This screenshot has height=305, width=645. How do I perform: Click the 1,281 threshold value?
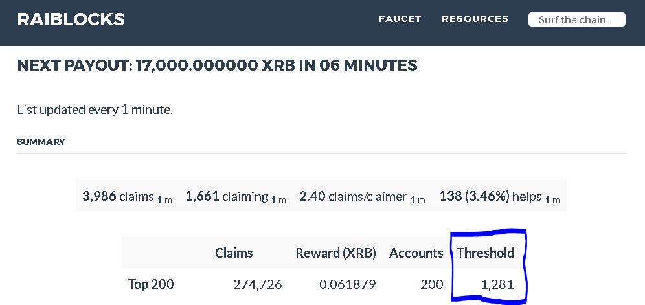point(497,284)
